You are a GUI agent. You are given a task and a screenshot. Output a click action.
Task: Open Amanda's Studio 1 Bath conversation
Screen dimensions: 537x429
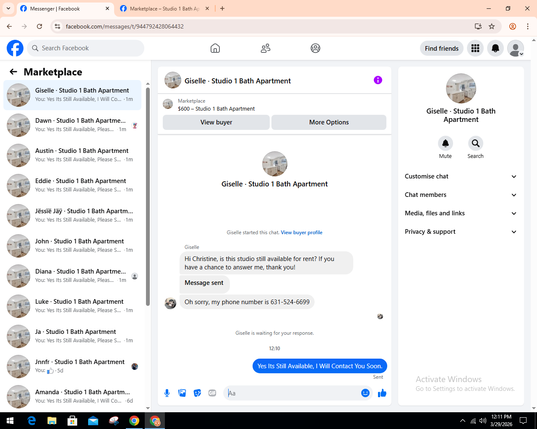coord(72,397)
